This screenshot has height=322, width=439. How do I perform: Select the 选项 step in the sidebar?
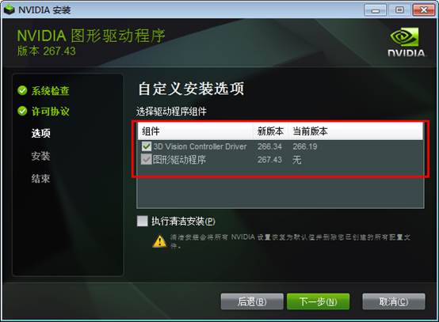click(x=41, y=133)
